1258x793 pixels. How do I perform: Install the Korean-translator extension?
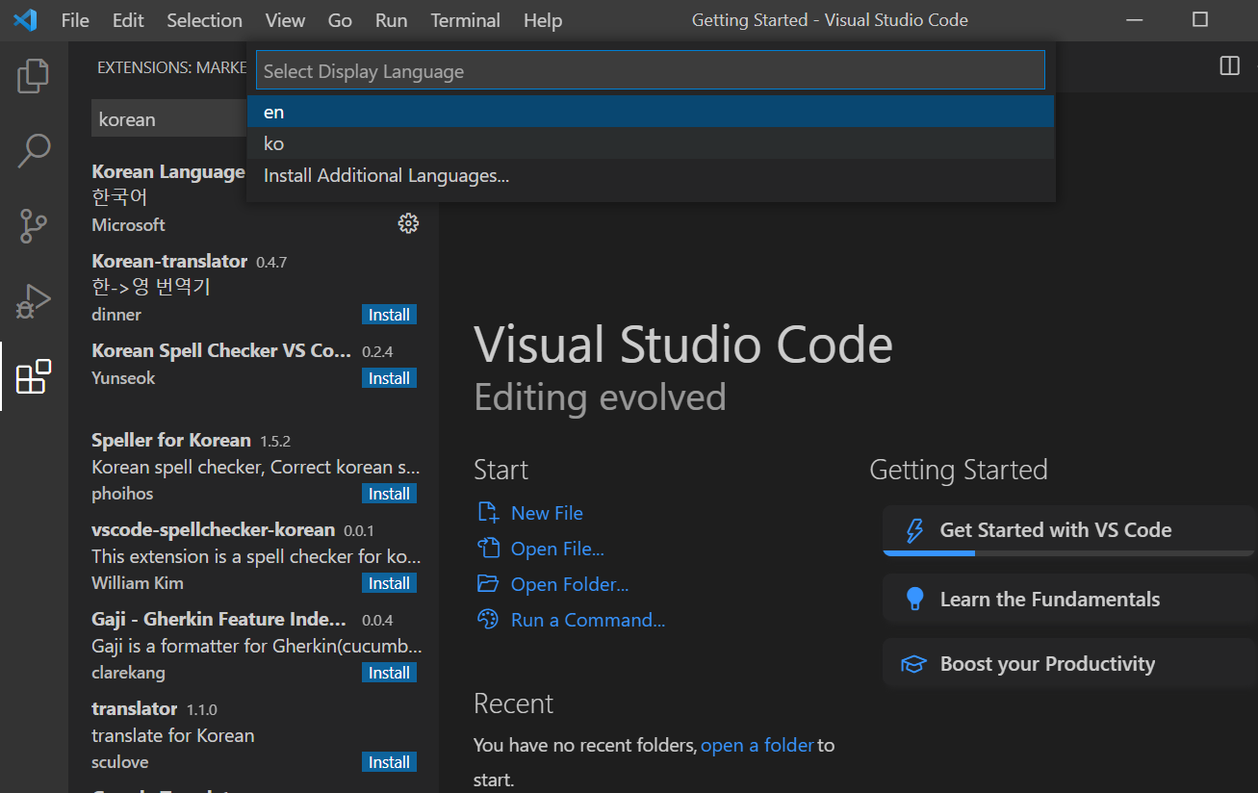(x=389, y=315)
